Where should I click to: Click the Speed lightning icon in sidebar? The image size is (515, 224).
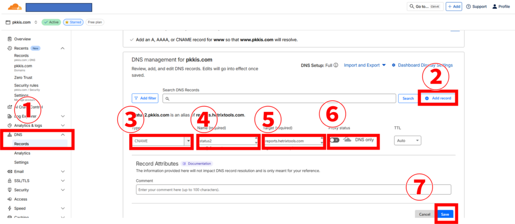[10, 208]
